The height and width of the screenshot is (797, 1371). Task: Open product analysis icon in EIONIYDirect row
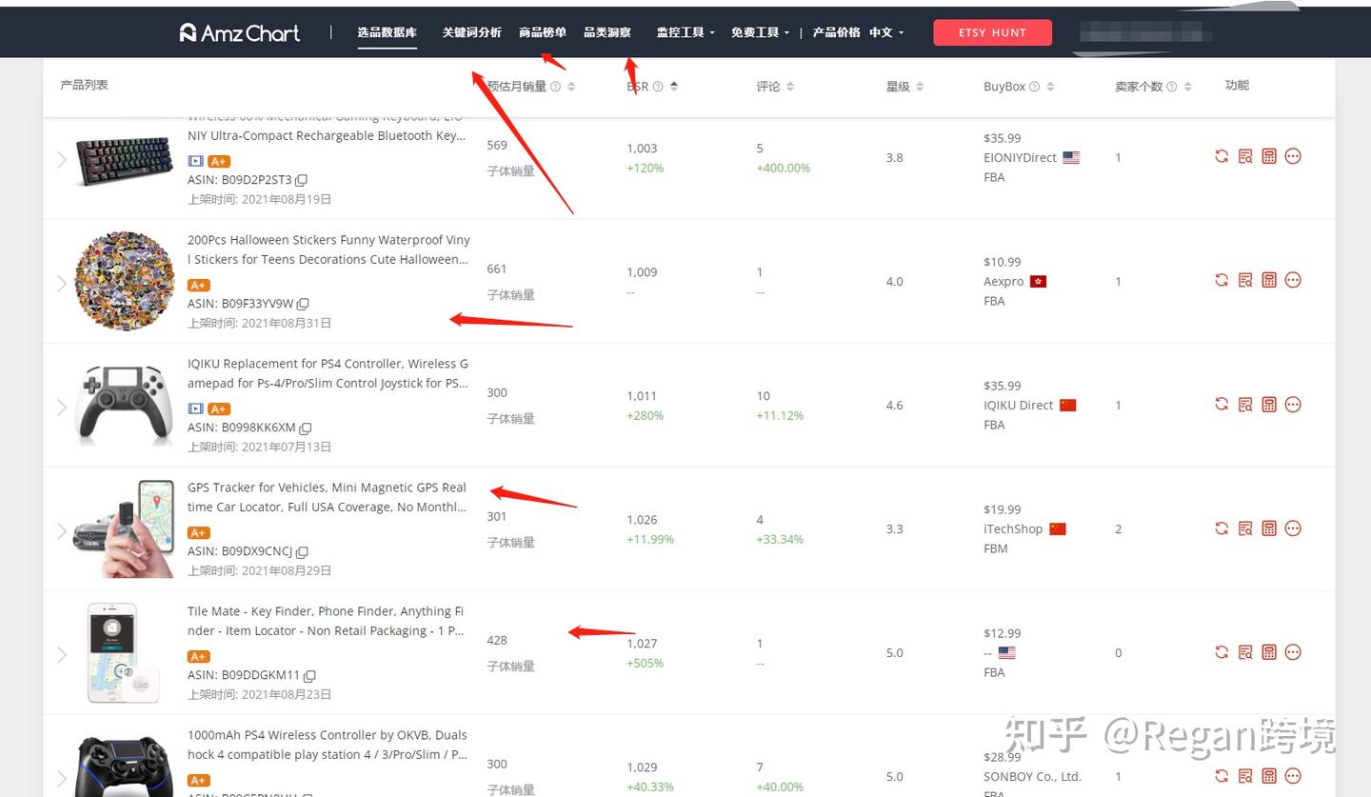(1245, 156)
